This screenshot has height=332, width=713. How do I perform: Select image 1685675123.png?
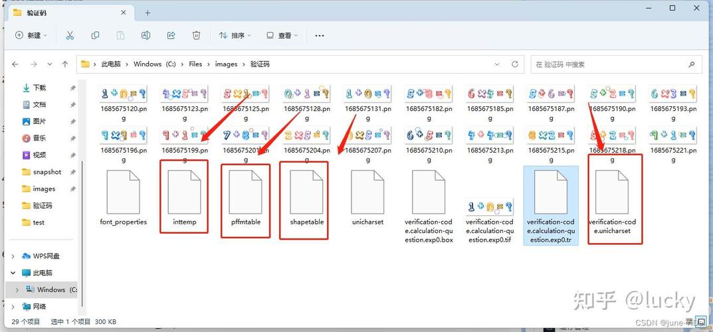pos(185,104)
